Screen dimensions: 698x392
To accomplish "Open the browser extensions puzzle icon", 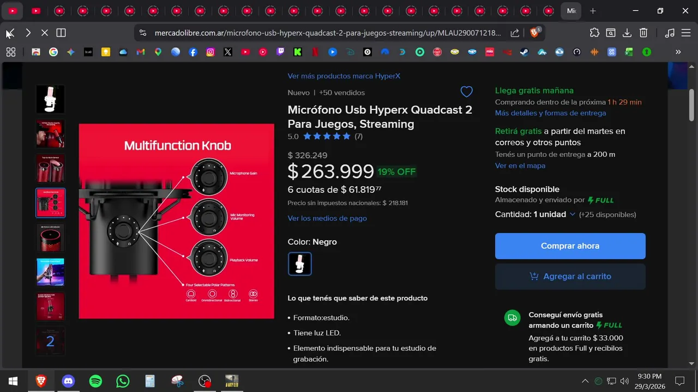I will pyautogui.click(x=594, y=33).
